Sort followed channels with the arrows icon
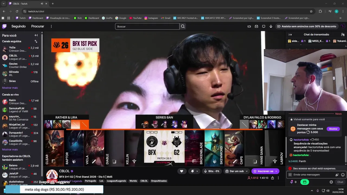Image resolution: width=347 pixels, height=195 pixels. tap(36, 41)
